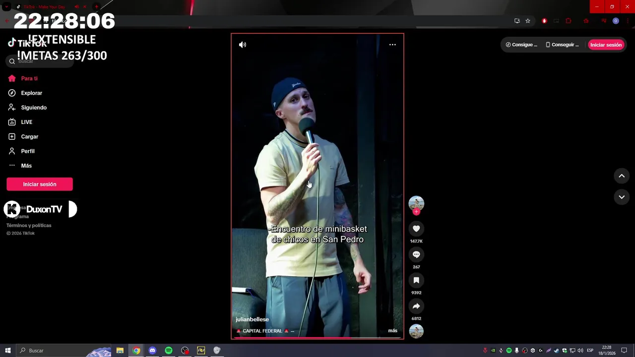Focus the Windows taskbar Buscar box
Image resolution: width=635 pixels, height=357 pixels.
[64, 351]
